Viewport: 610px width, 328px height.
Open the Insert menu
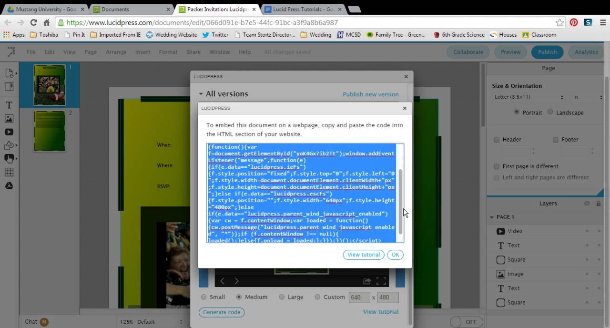[142, 52]
